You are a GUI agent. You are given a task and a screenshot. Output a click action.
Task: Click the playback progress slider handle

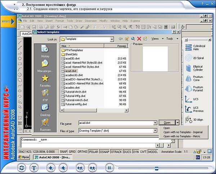pyautogui.click(x=157, y=168)
